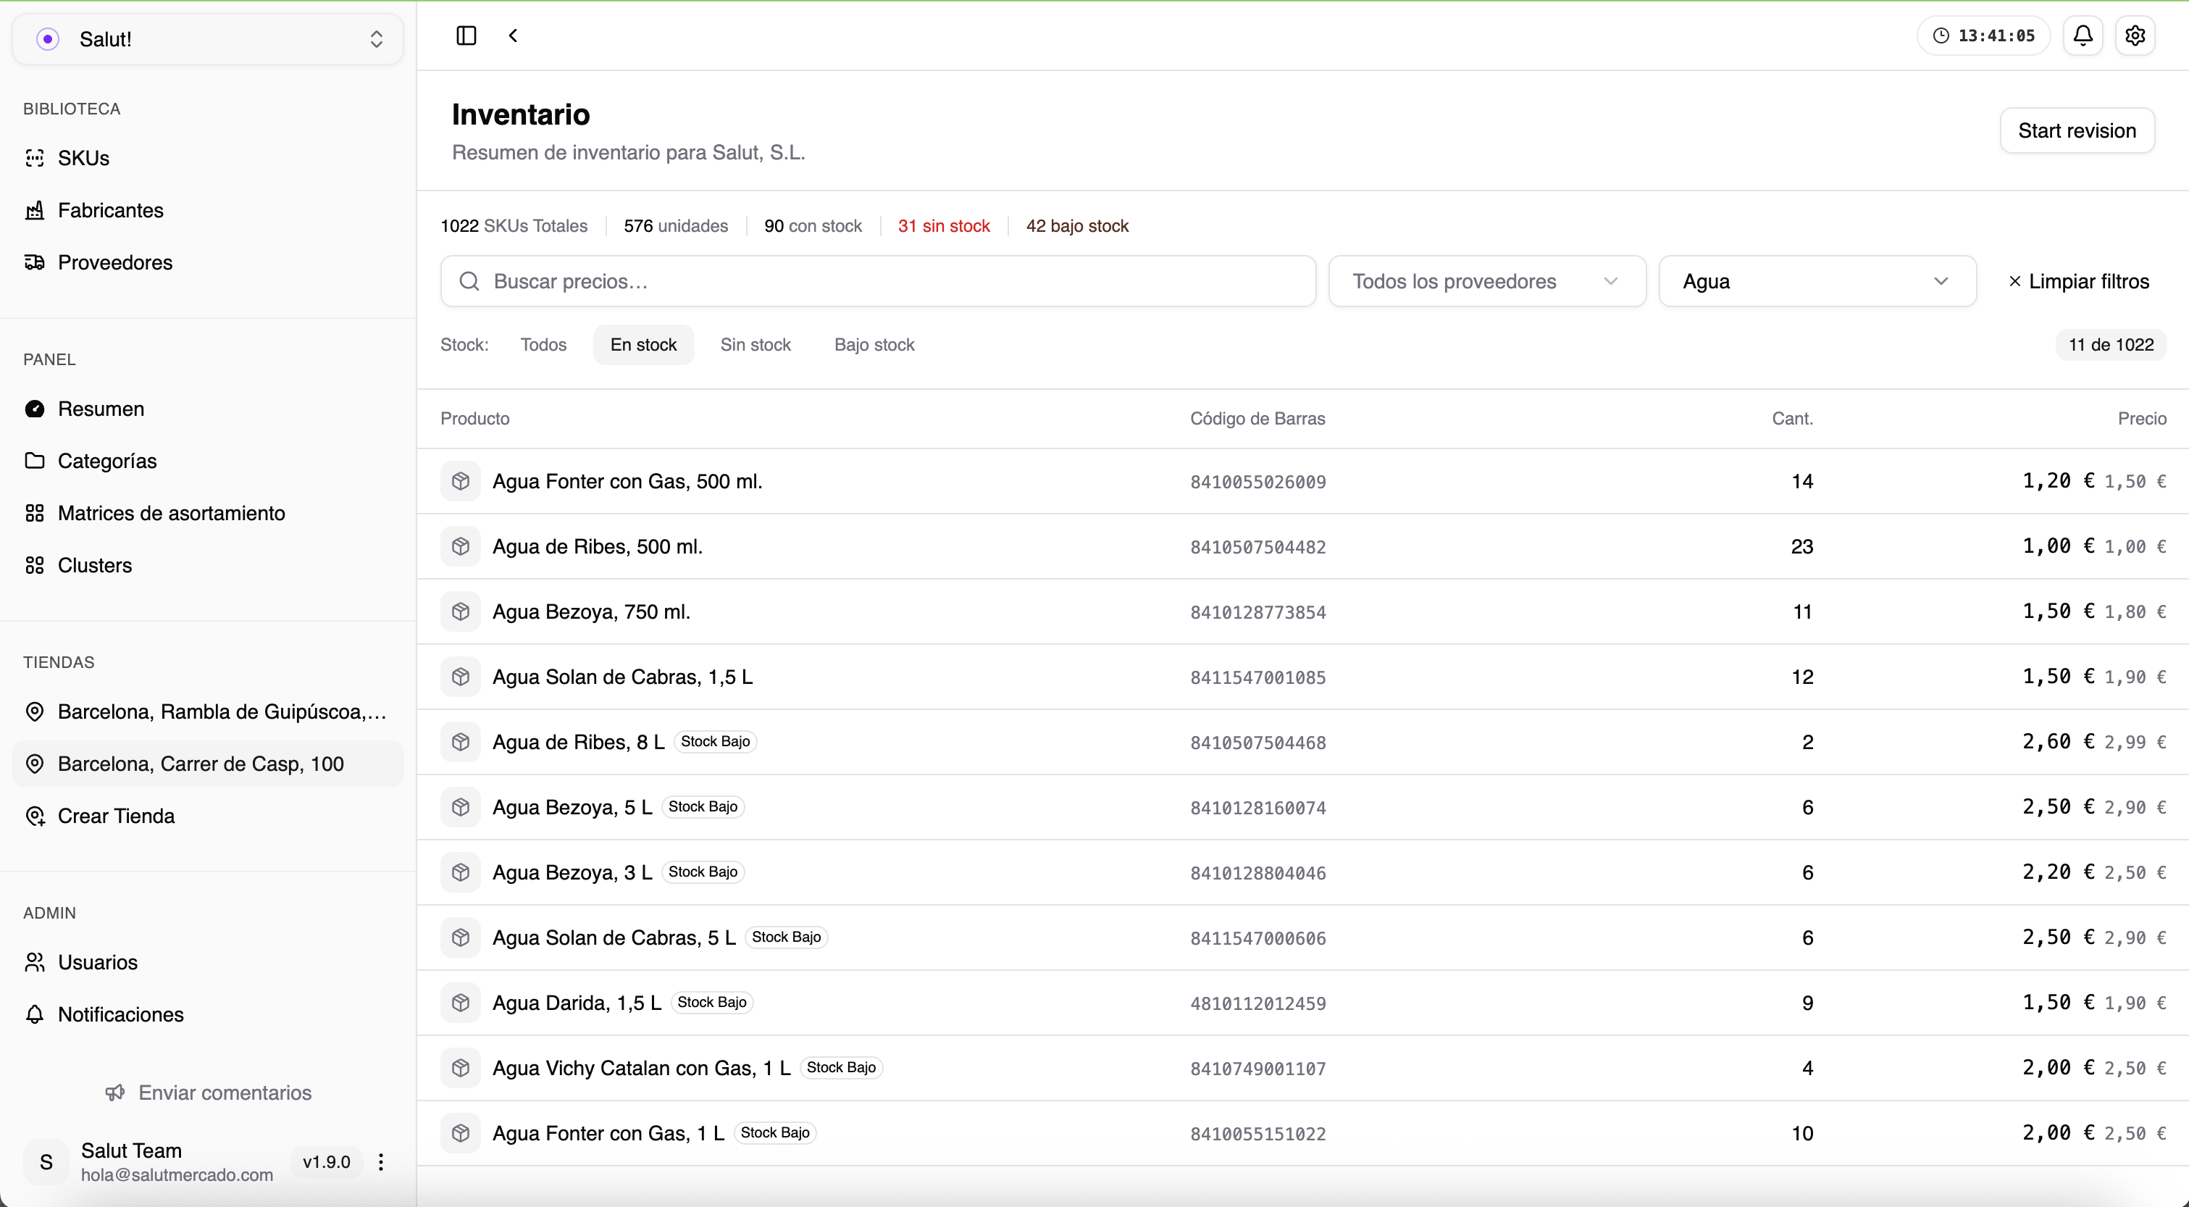Select Fabricantes from the sidebar
Screen dimensions: 2189x1207
pos(111,210)
